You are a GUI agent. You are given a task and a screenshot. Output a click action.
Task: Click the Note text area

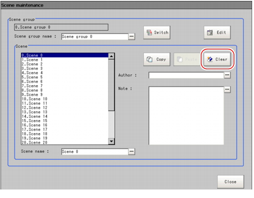coord(186,115)
